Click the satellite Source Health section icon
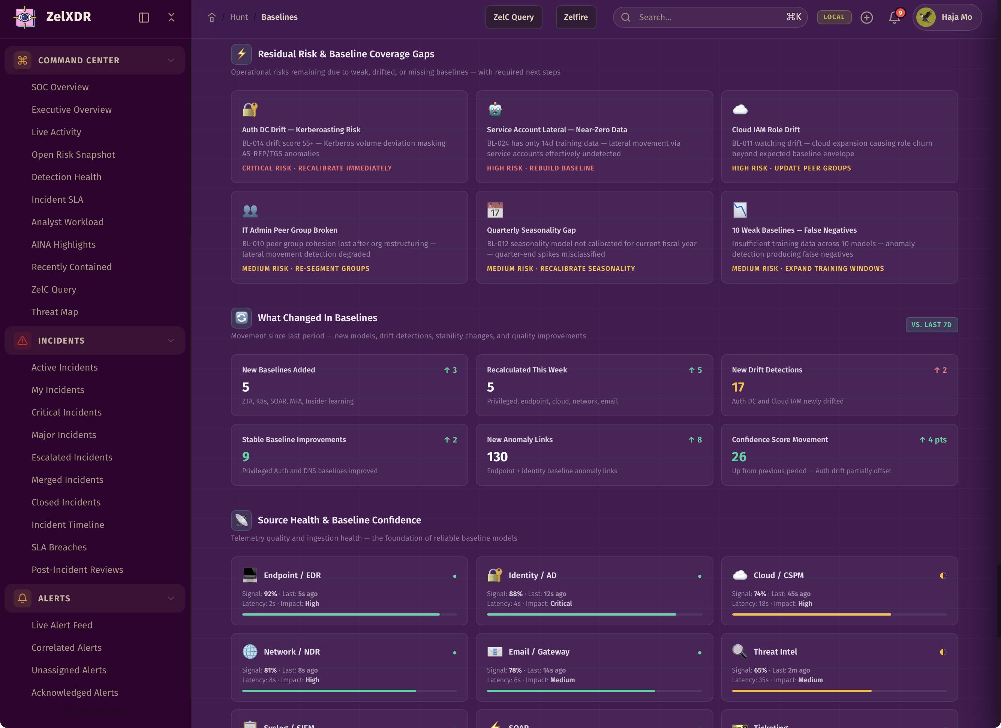The image size is (1001, 728). (241, 520)
